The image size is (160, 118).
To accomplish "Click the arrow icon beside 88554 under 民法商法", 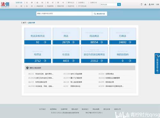I will click(102, 42).
